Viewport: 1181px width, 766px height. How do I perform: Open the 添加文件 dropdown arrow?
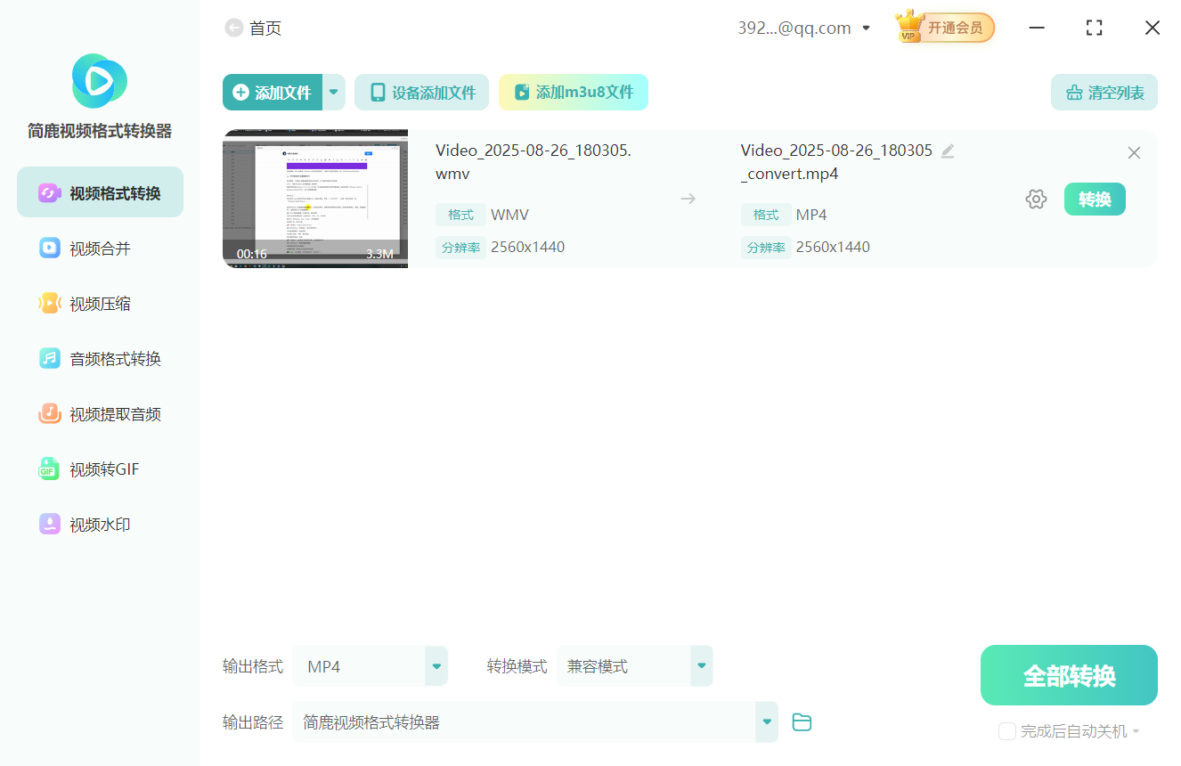click(333, 92)
